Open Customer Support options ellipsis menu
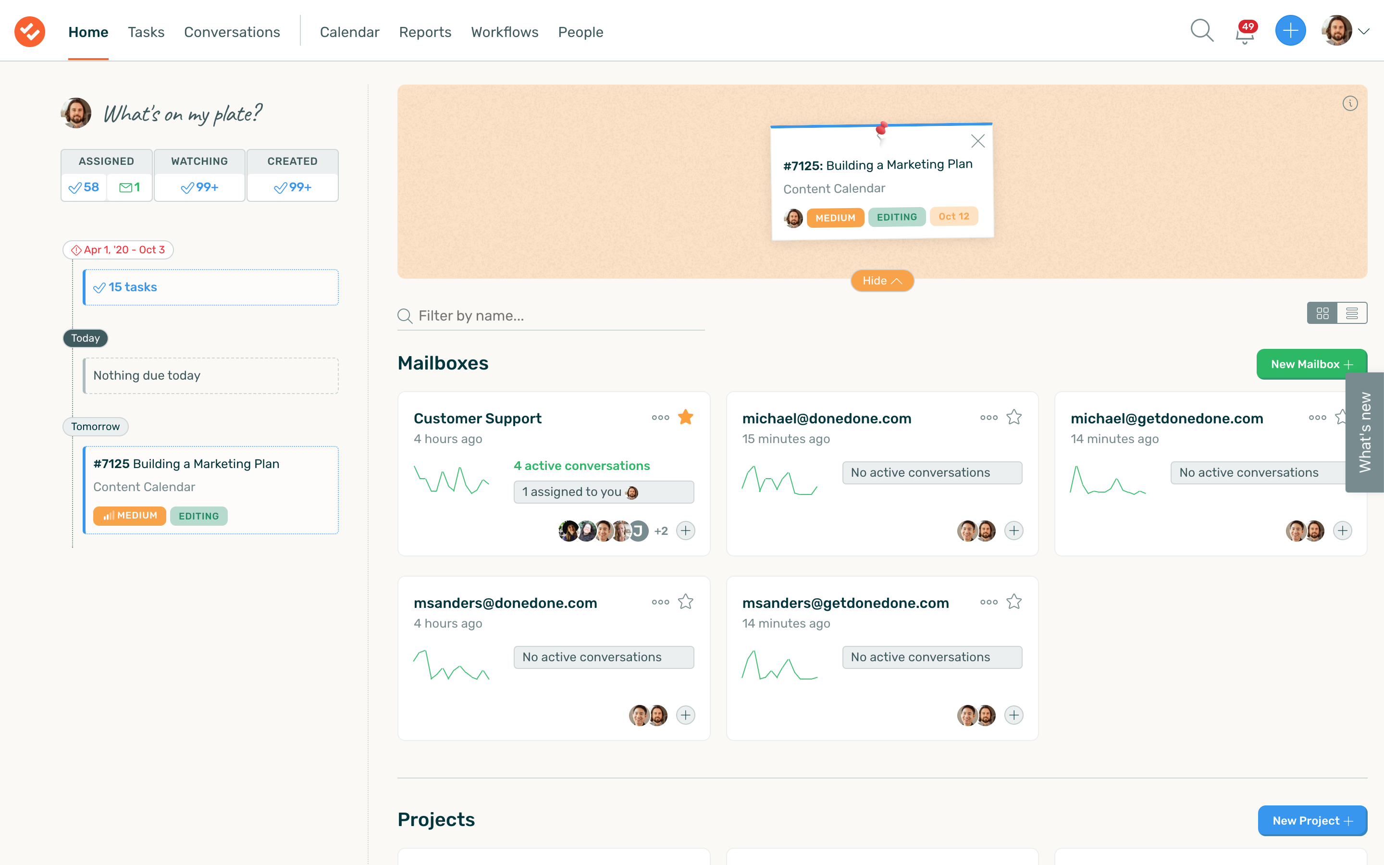The image size is (1384, 865). pos(661,418)
